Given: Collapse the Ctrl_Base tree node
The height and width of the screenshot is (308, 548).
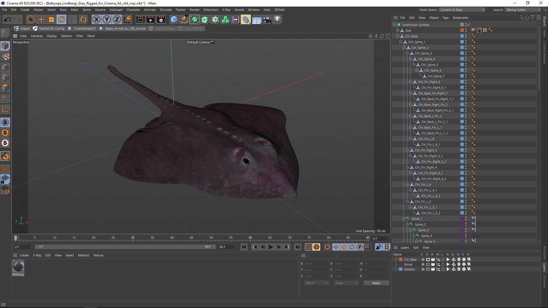Looking at the screenshot, I should pos(397,36).
